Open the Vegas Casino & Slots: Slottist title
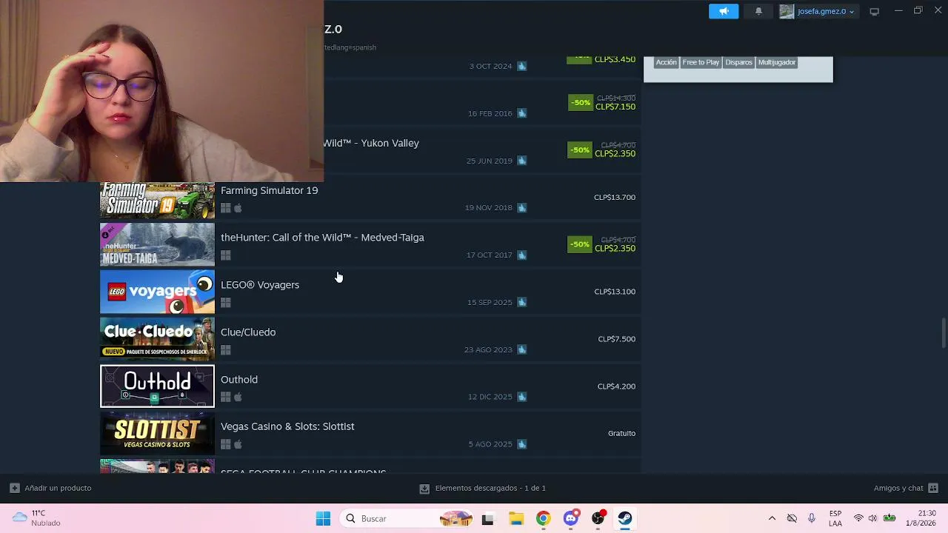The width and height of the screenshot is (948, 533). (287, 426)
